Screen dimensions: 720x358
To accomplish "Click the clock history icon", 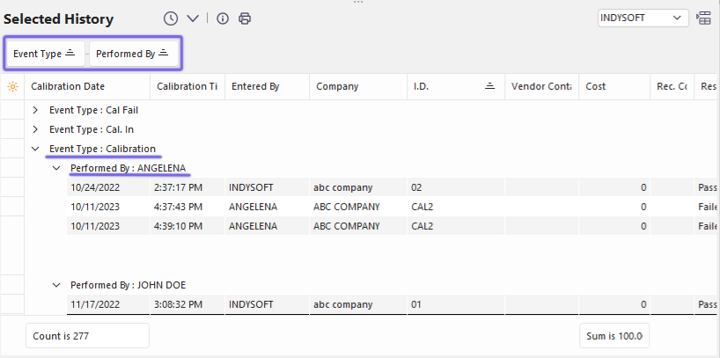I will coord(170,18).
